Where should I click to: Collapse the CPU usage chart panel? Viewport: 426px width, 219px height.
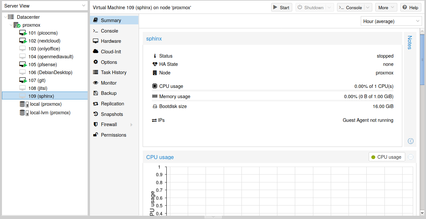point(411,157)
